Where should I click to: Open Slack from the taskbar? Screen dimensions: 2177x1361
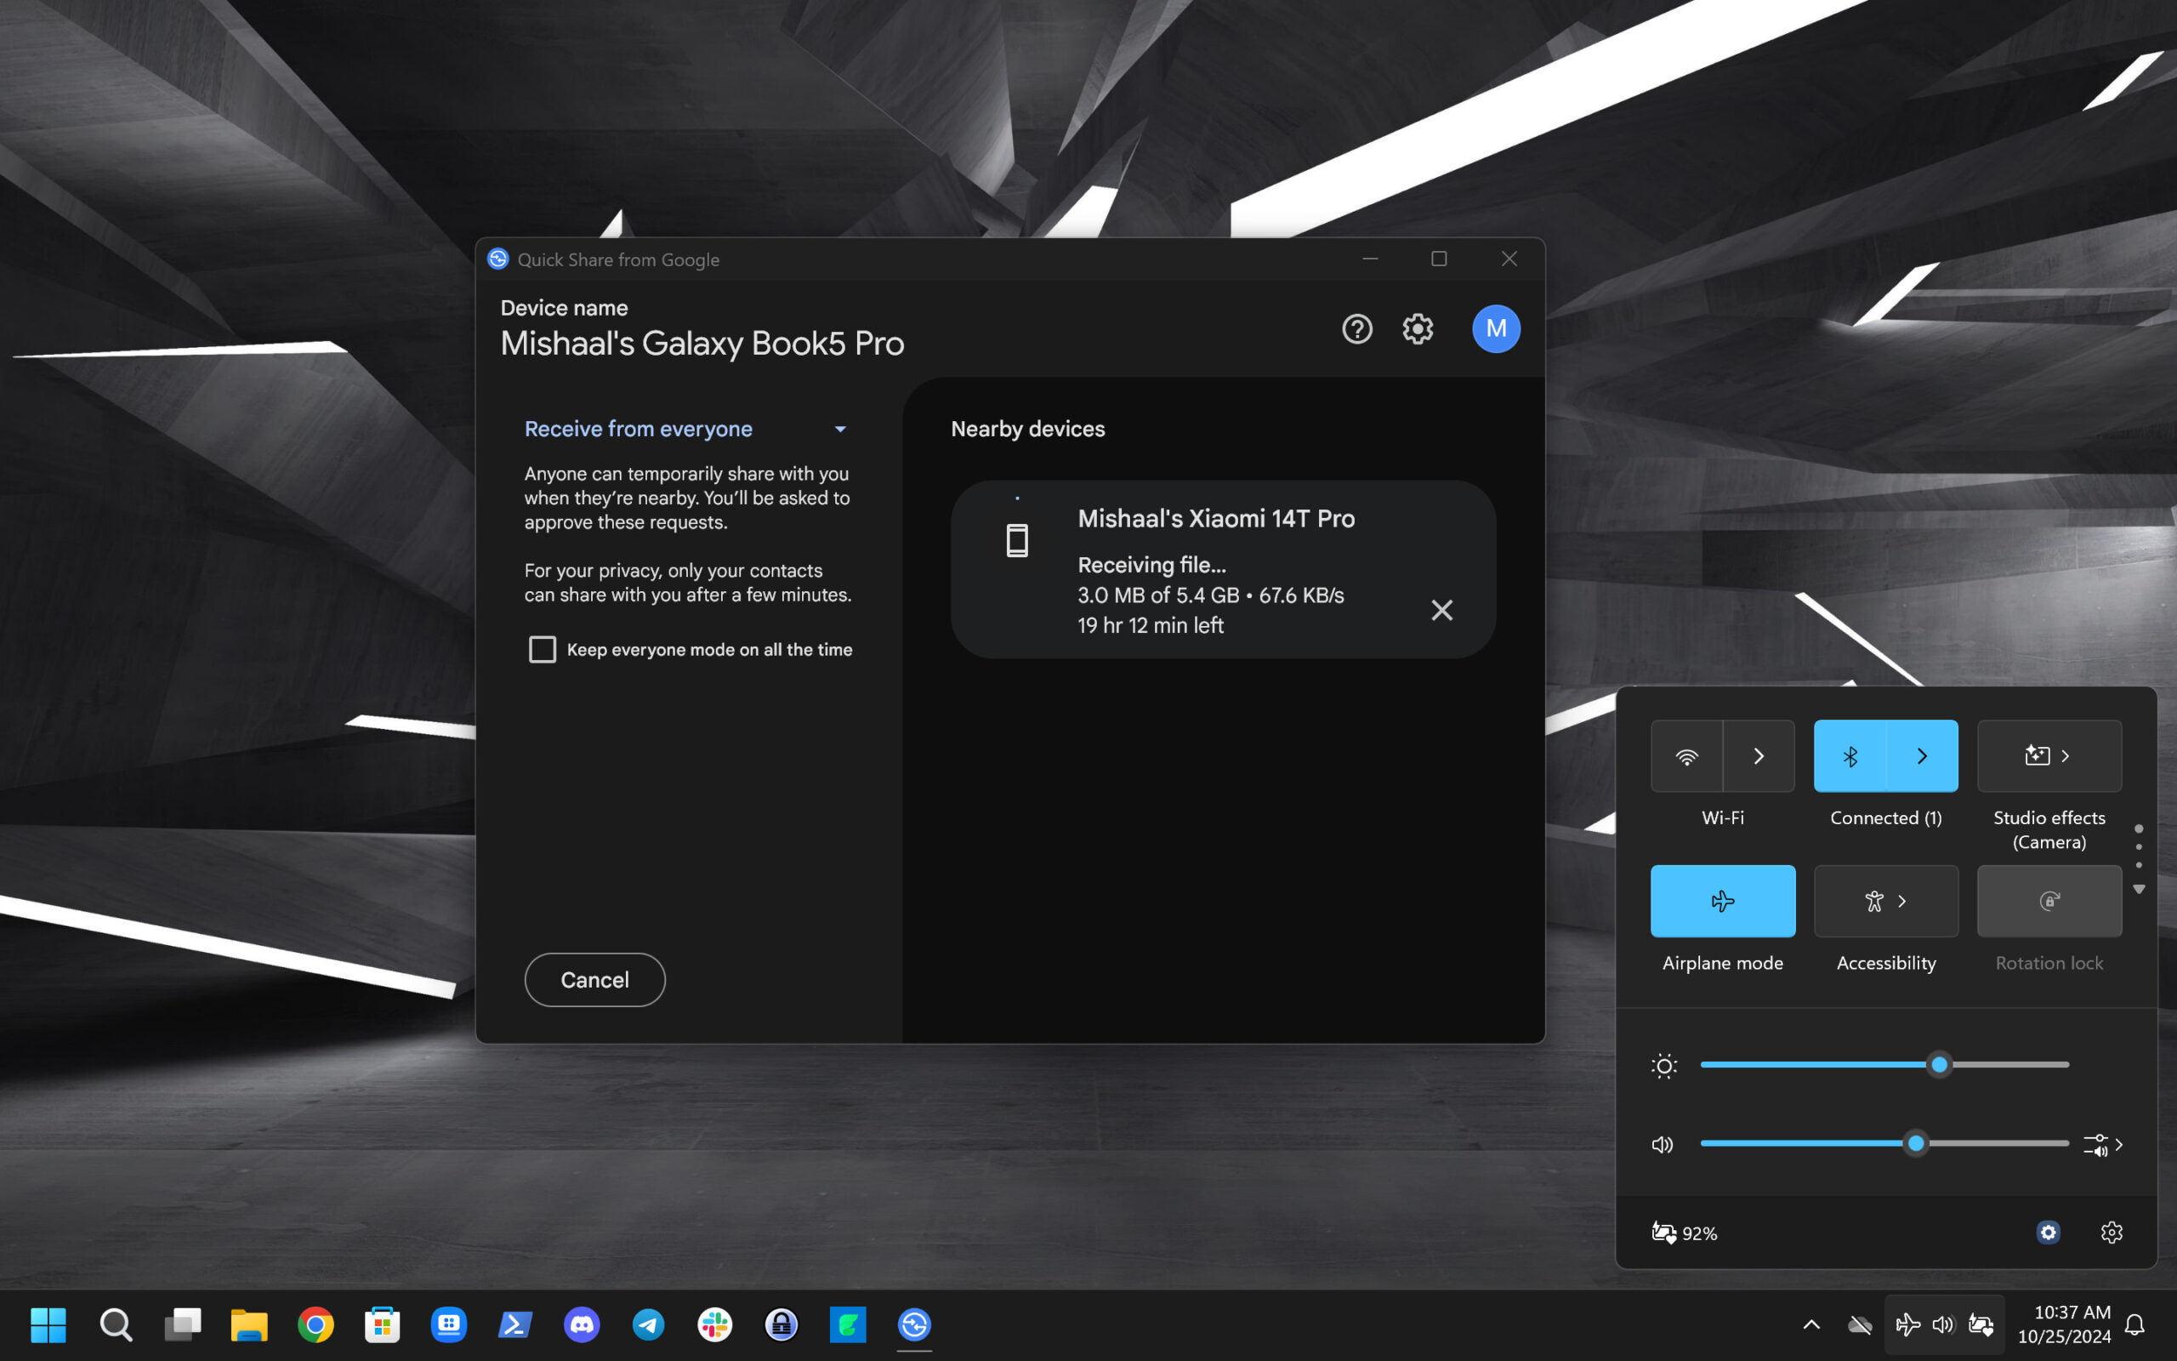point(714,1324)
